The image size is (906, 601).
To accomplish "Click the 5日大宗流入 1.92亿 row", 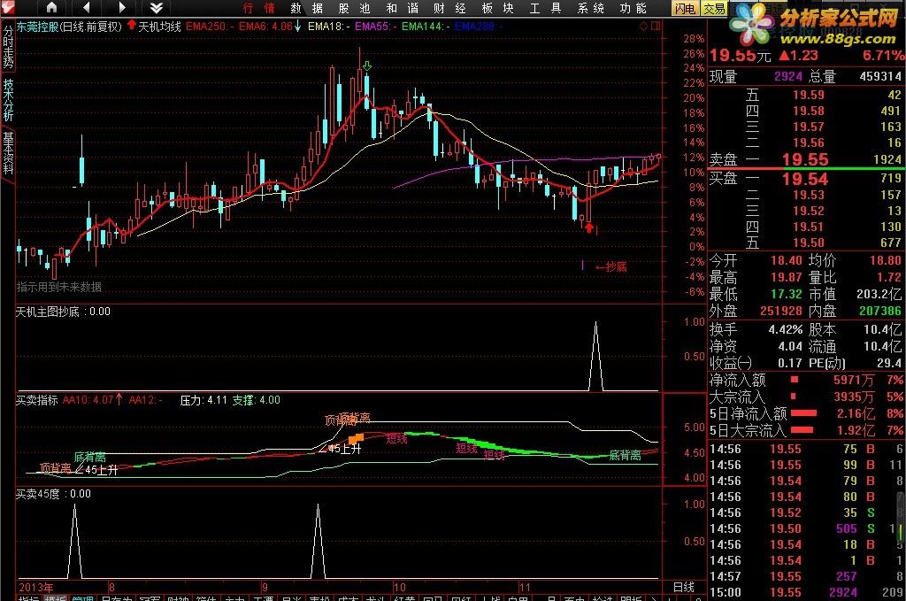I will click(805, 430).
